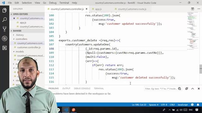
Task: Click the touch keyboard icon in system tray
Action: [185, 110]
